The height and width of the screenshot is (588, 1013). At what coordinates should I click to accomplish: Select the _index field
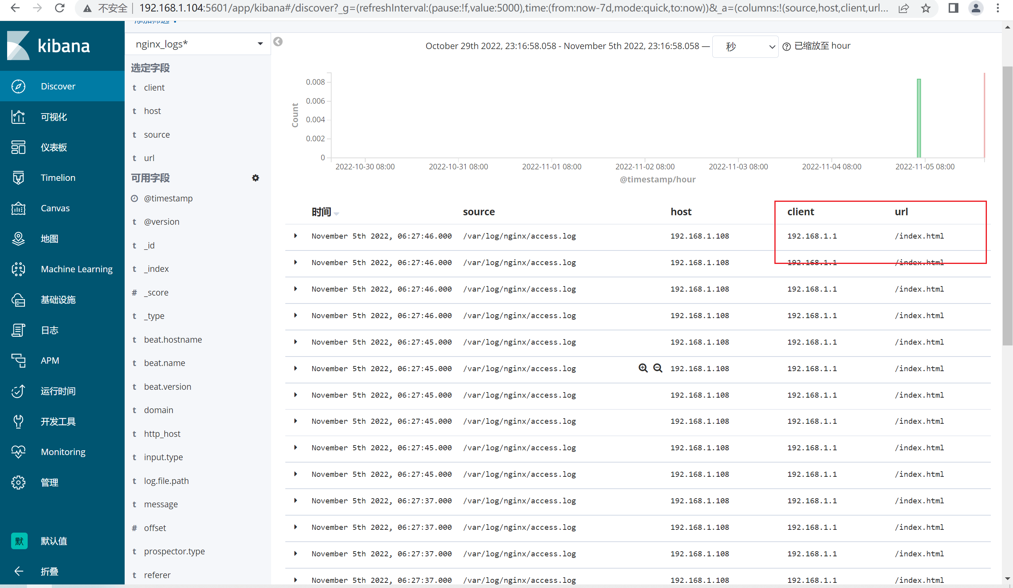[x=156, y=269]
